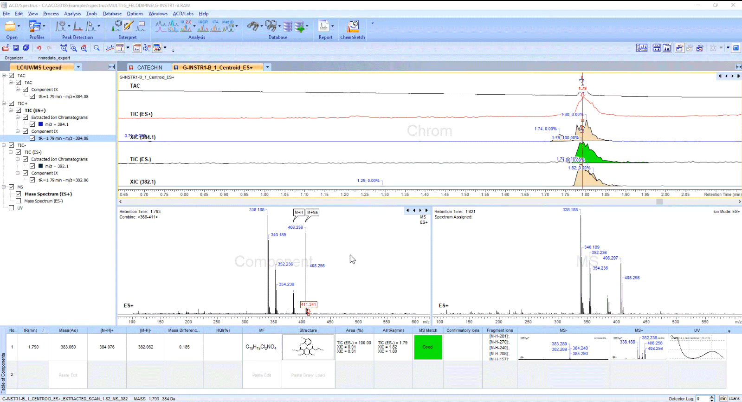This screenshot has height=402, width=742.
Task: Select the G-INSTR1-B_1_Centroid_ES+ tab
Action: pos(217,67)
